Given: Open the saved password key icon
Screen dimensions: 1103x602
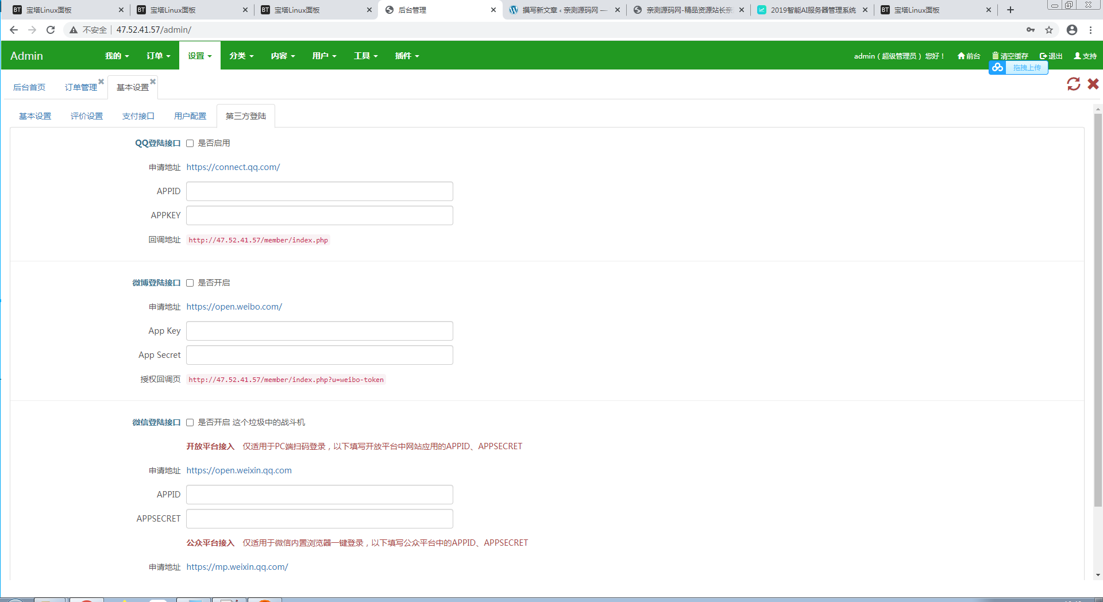Looking at the screenshot, I should tap(1031, 30).
